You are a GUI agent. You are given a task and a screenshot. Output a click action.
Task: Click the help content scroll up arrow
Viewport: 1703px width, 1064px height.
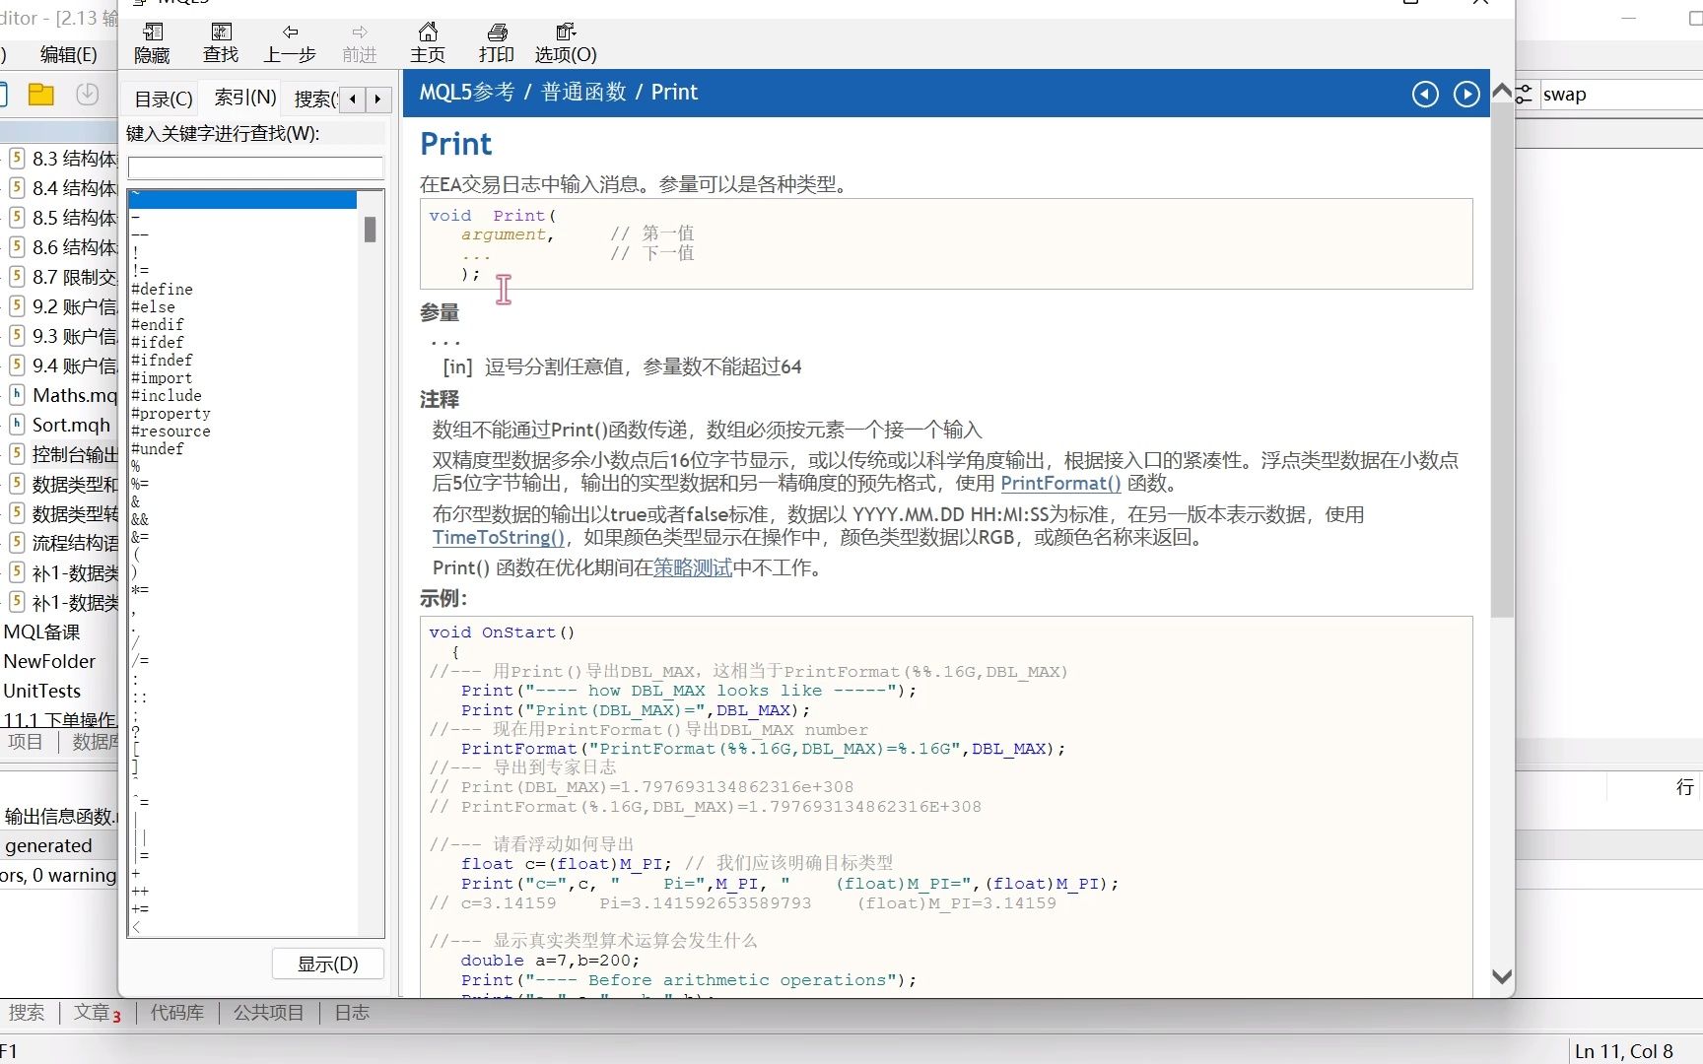(1501, 91)
